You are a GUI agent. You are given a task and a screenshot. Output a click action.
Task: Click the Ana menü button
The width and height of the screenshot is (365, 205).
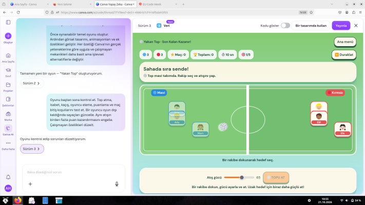click(x=345, y=42)
